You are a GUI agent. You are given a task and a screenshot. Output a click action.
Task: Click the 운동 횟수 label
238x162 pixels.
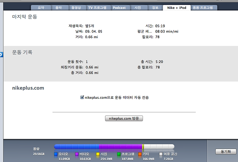pos(75,62)
